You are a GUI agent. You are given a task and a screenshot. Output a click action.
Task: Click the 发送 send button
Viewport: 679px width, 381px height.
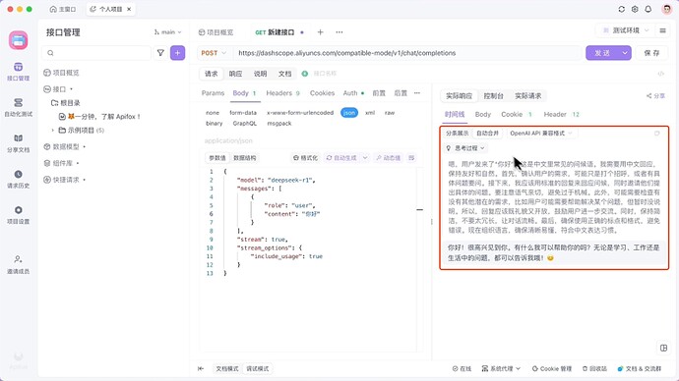pyautogui.click(x=602, y=53)
